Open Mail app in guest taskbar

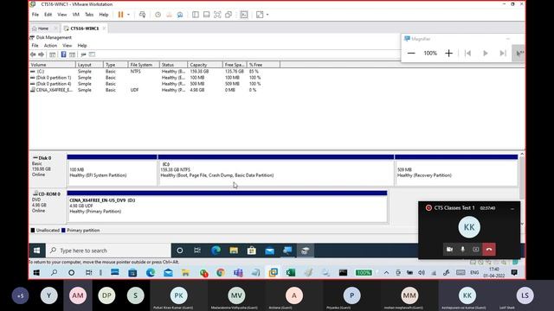269,251
